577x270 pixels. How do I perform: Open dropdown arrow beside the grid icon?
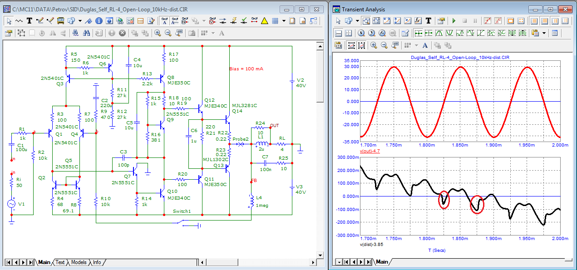pyautogui.click(x=284, y=20)
